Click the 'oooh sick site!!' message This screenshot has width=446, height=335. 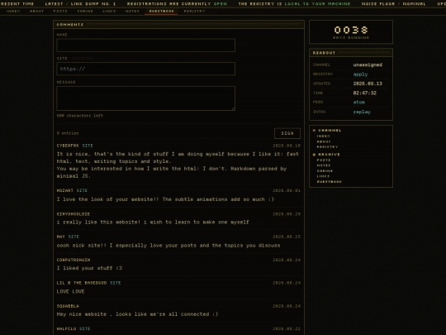[x=168, y=246]
